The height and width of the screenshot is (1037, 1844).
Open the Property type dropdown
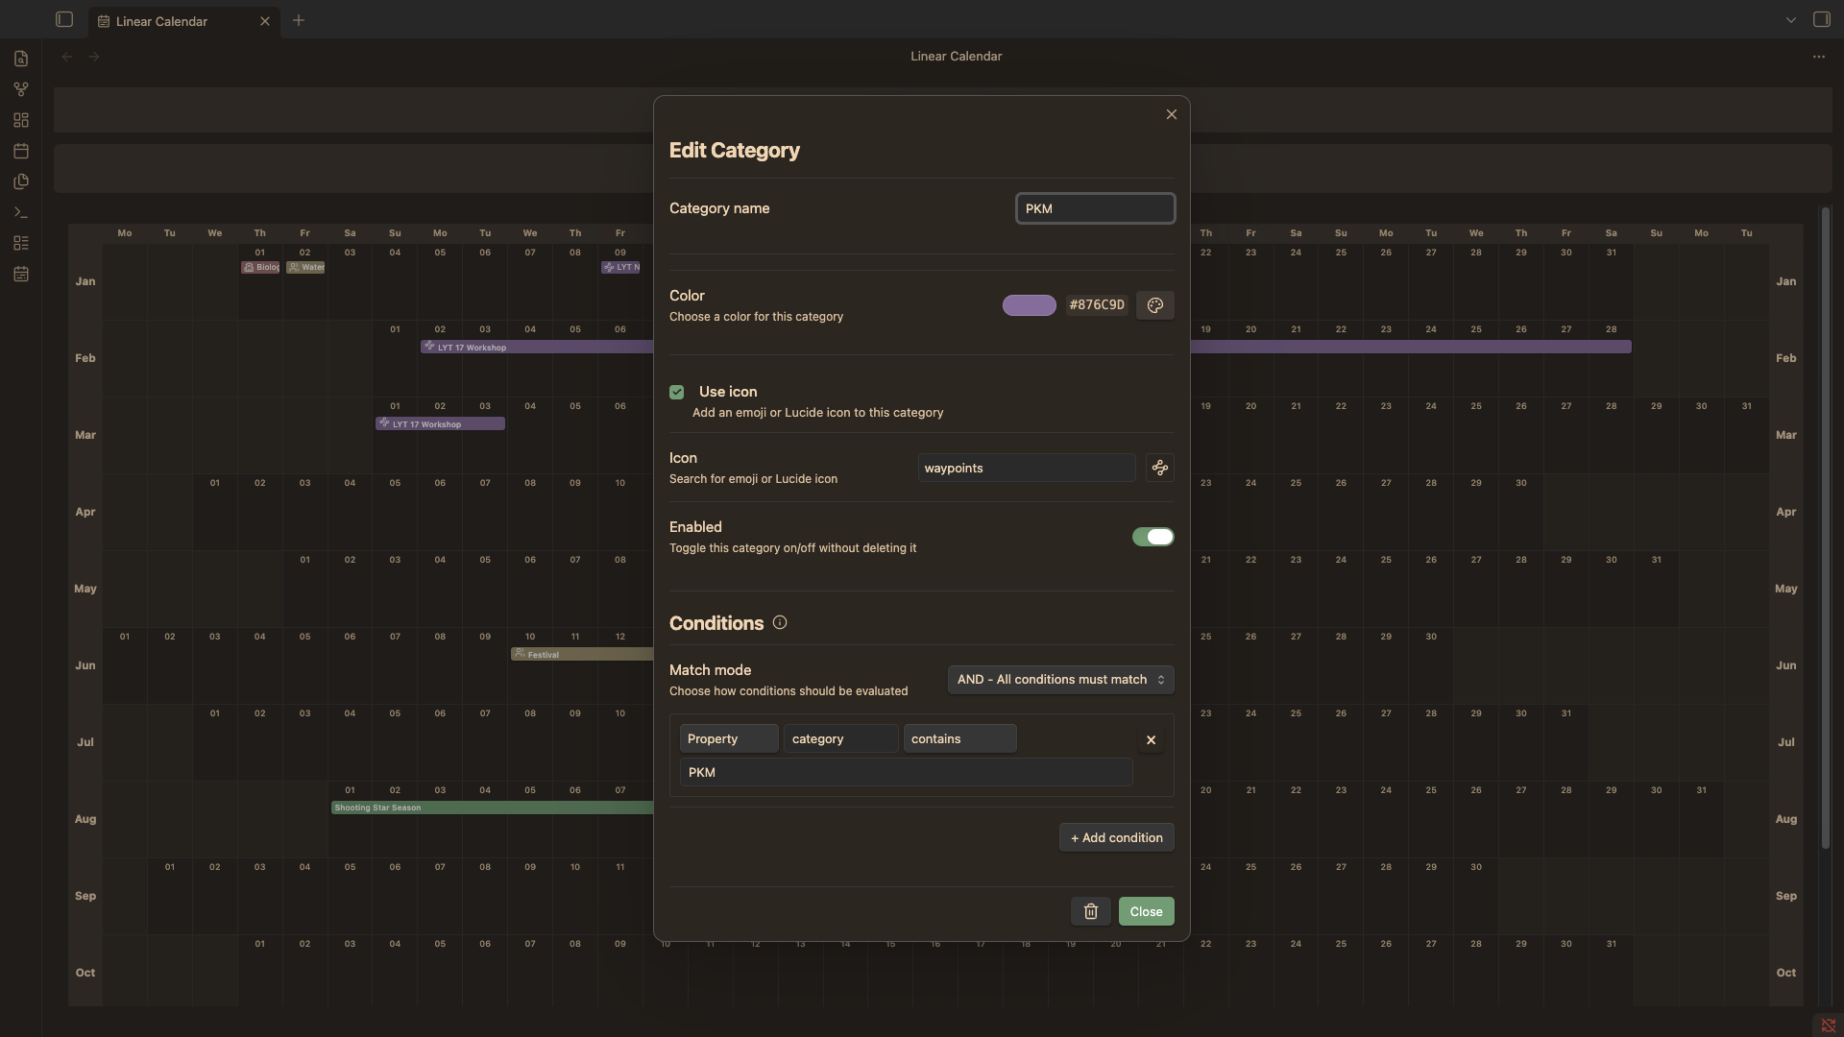(x=729, y=738)
